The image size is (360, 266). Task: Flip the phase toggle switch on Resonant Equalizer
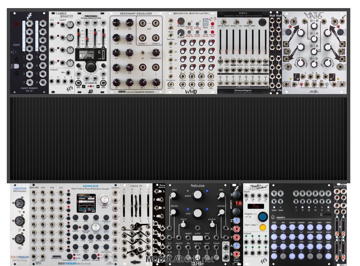pyautogui.click(x=142, y=53)
